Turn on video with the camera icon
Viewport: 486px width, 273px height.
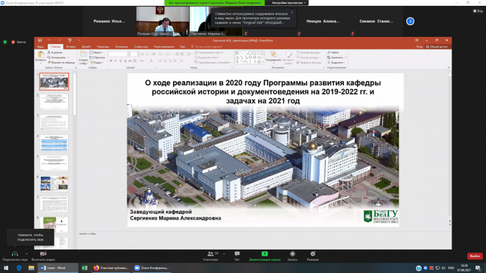point(43,254)
